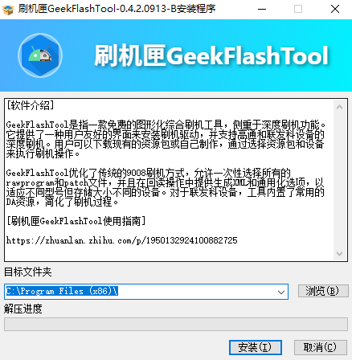Click the greyed-out maximize button
This screenshot has height=360, width=352.
point(298,10)
